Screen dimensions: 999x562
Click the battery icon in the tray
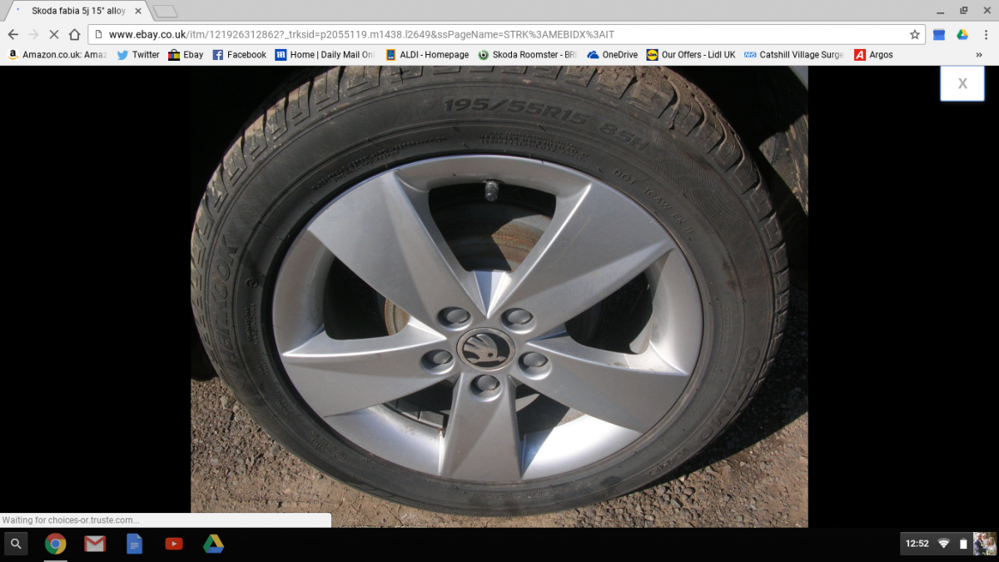963,544
